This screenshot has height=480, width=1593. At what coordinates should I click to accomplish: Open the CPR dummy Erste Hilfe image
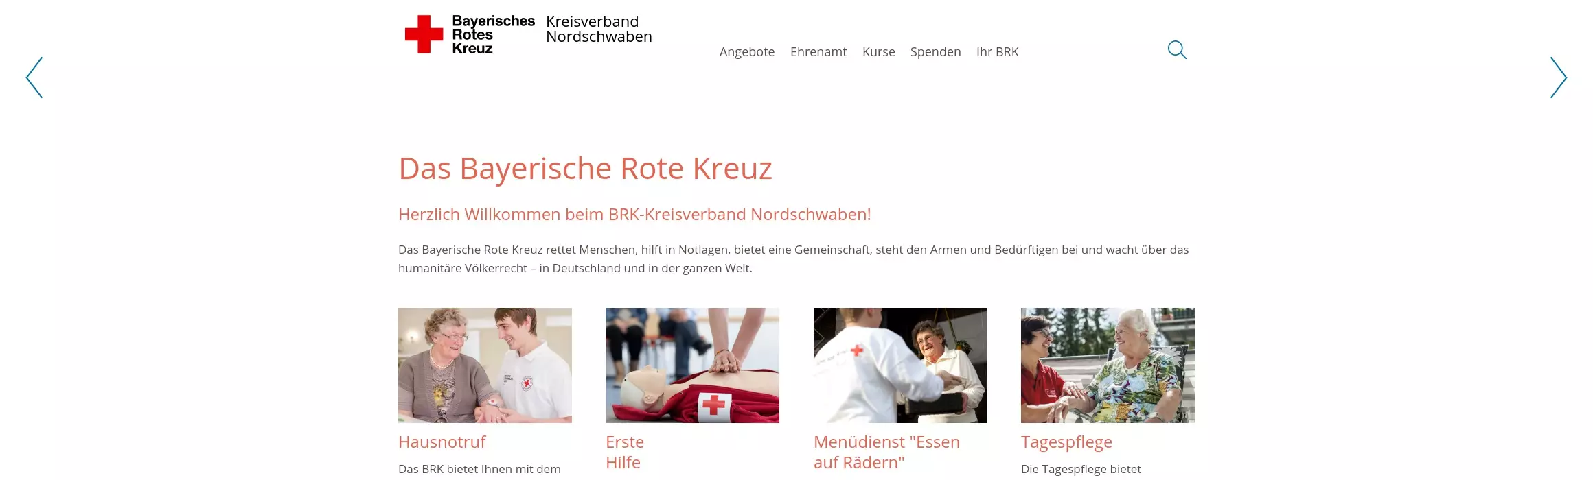click(692, 365)
